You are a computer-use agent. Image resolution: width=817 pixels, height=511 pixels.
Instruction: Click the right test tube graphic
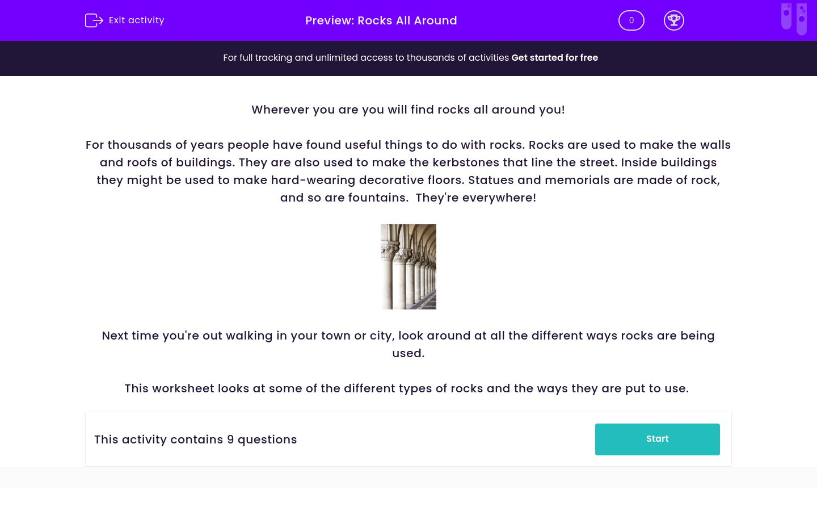(x=802, y=19)
